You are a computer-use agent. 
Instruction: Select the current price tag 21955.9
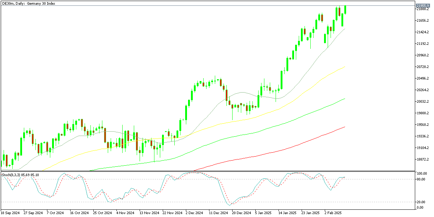(422, 6)
